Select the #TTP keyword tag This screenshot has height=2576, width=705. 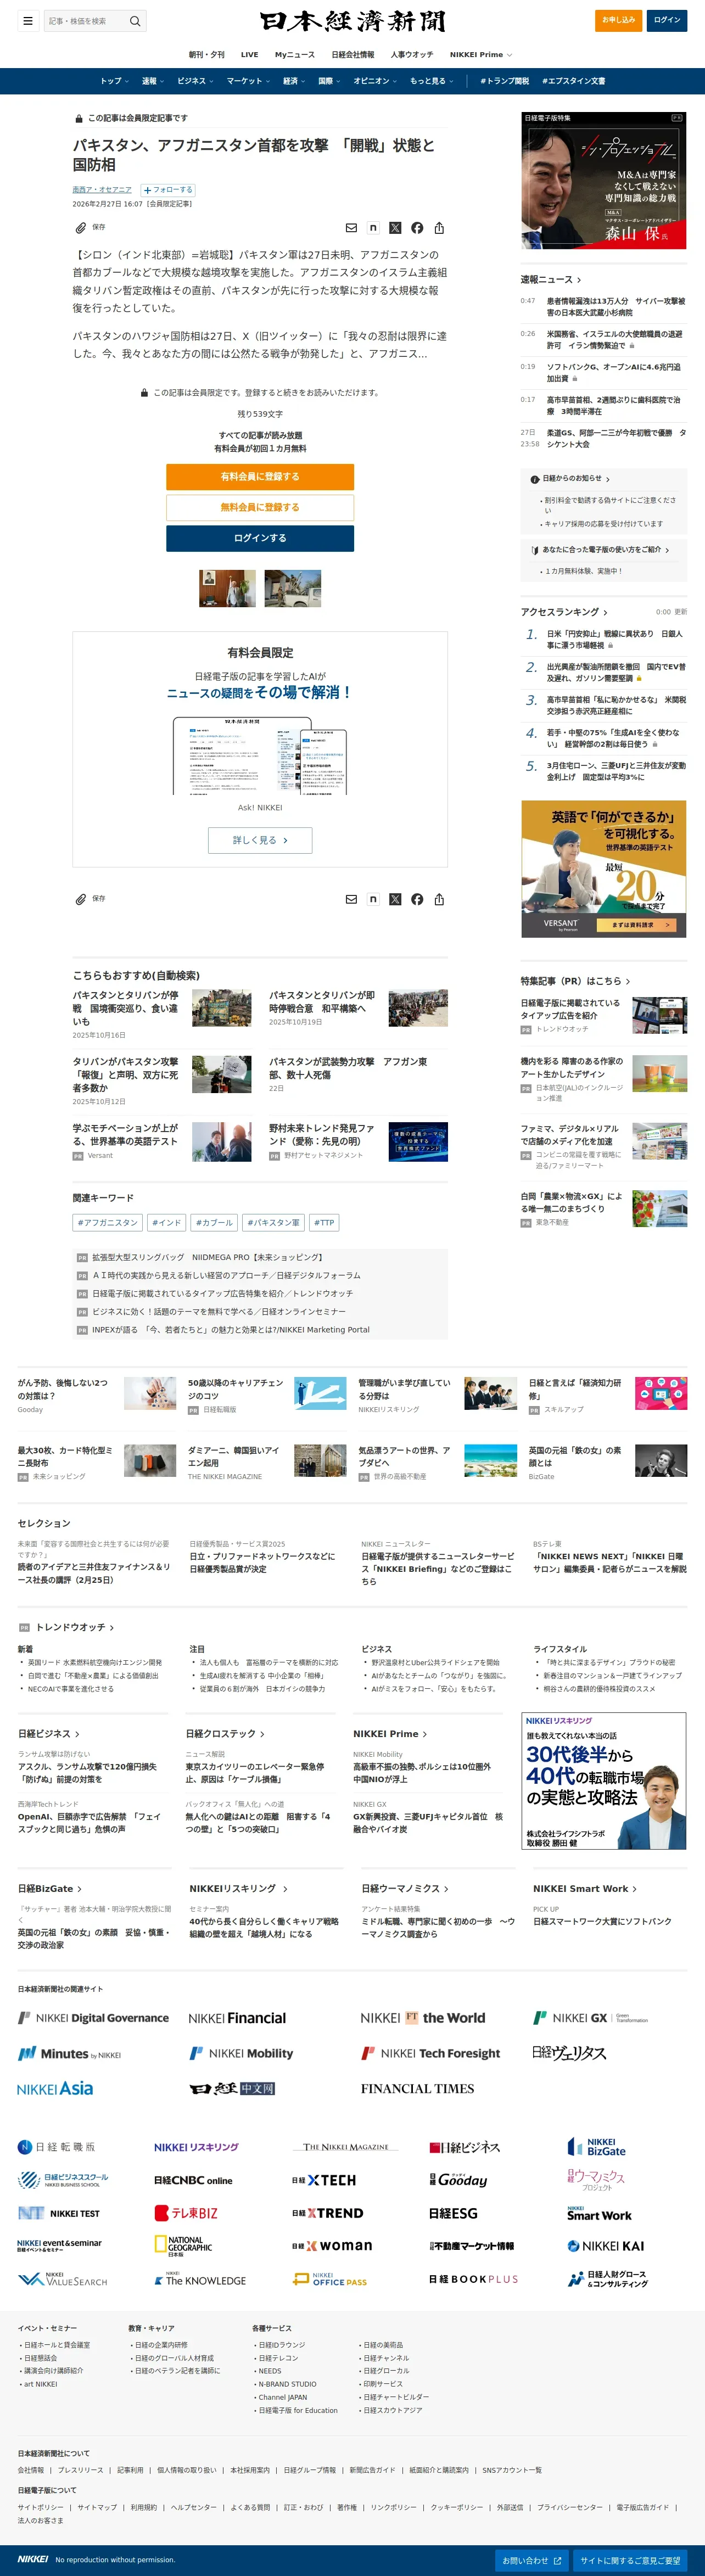pos(324,1222)
